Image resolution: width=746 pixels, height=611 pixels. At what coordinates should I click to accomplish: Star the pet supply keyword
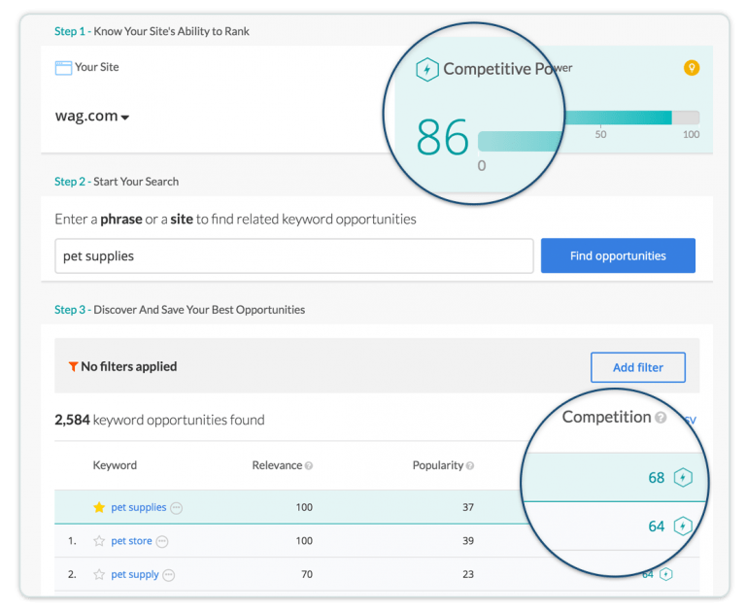98,574
